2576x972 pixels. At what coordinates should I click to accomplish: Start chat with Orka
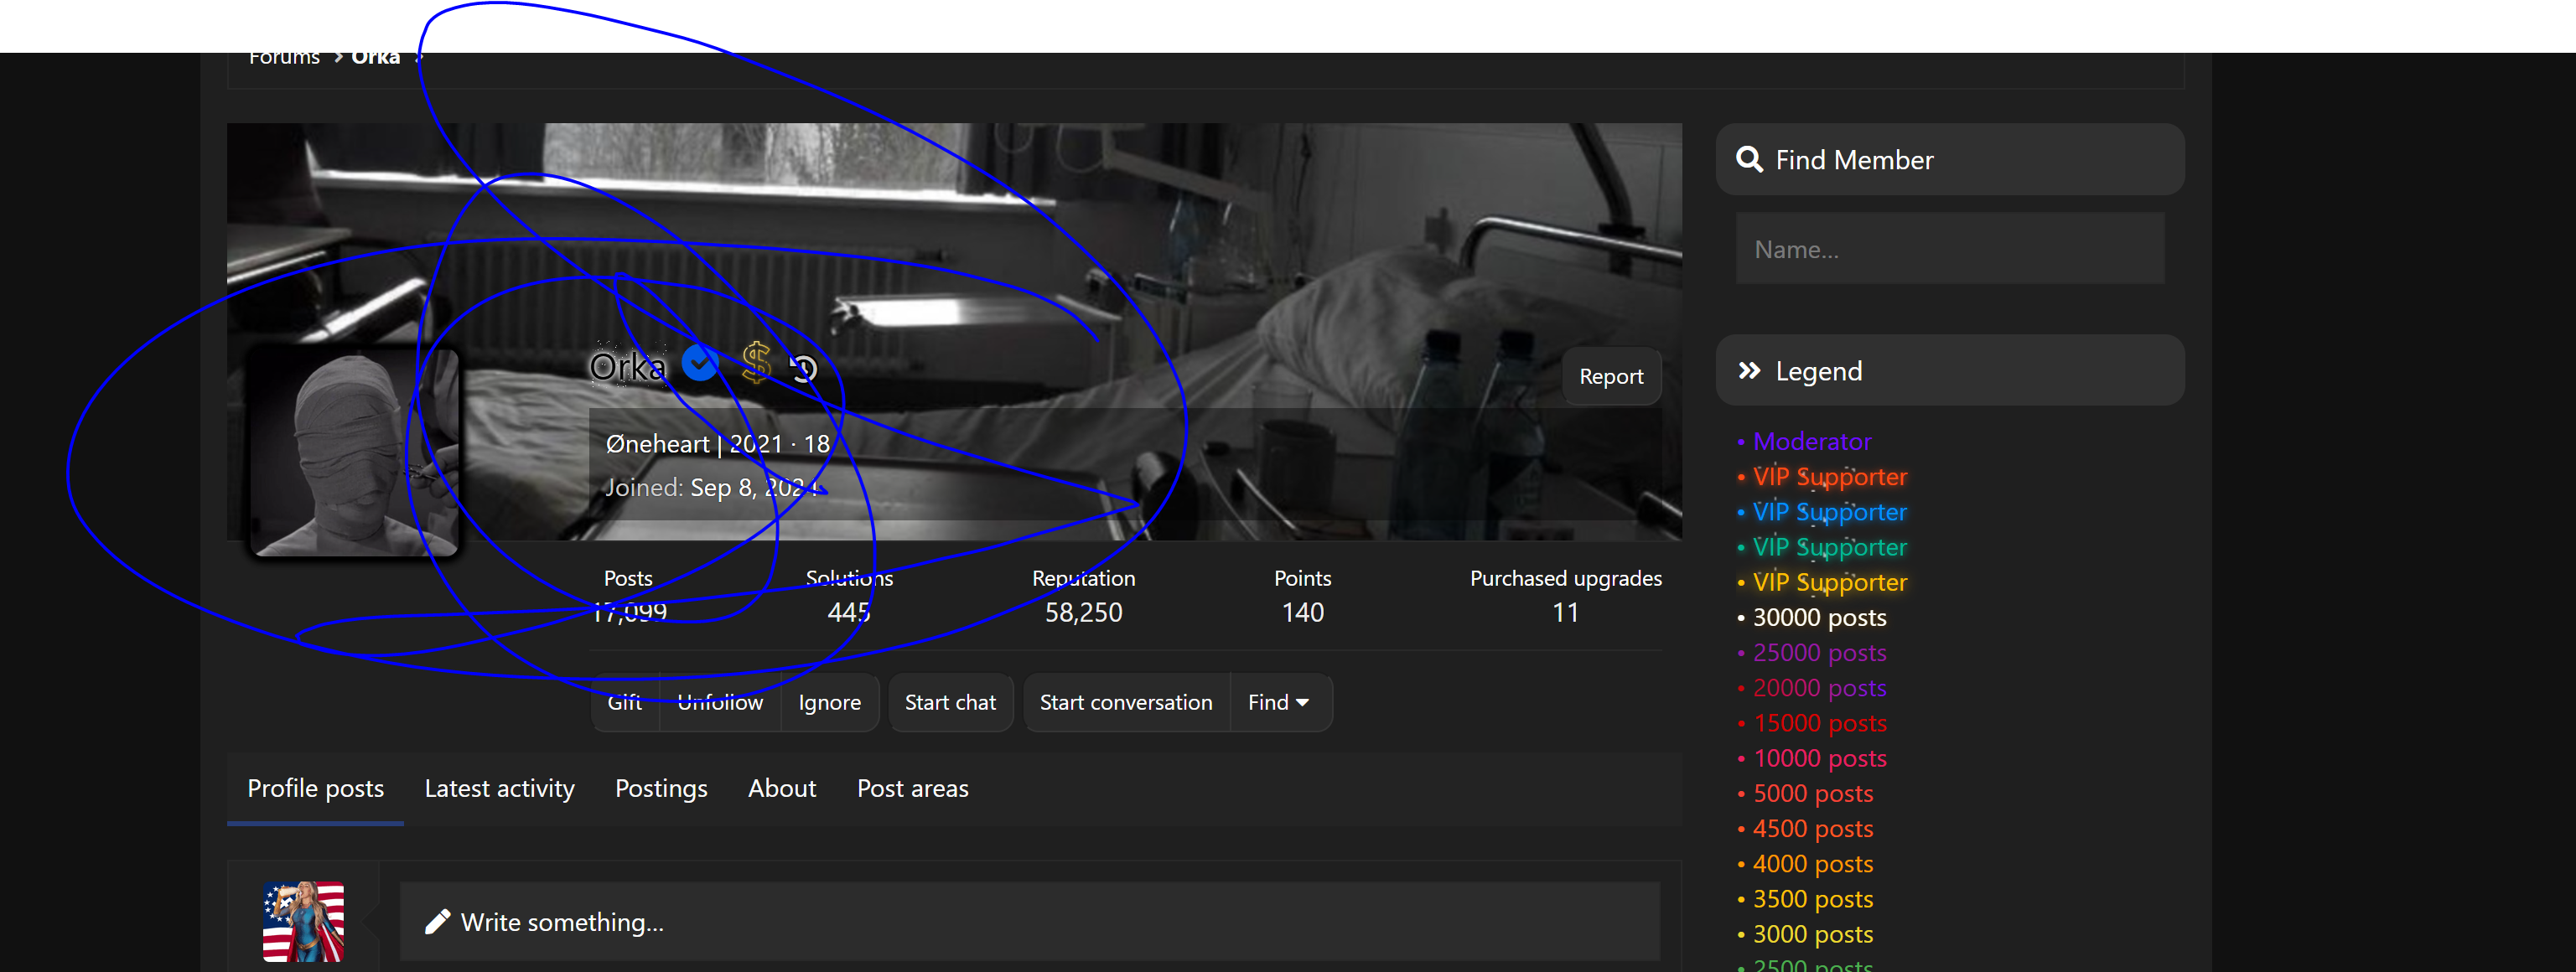pyautogui.click(x=950, y=703)
